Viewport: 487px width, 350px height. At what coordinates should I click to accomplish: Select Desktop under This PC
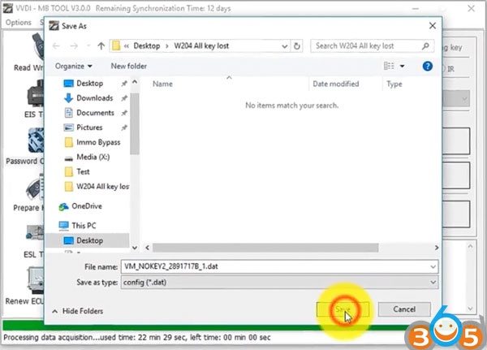pos(89,240)
